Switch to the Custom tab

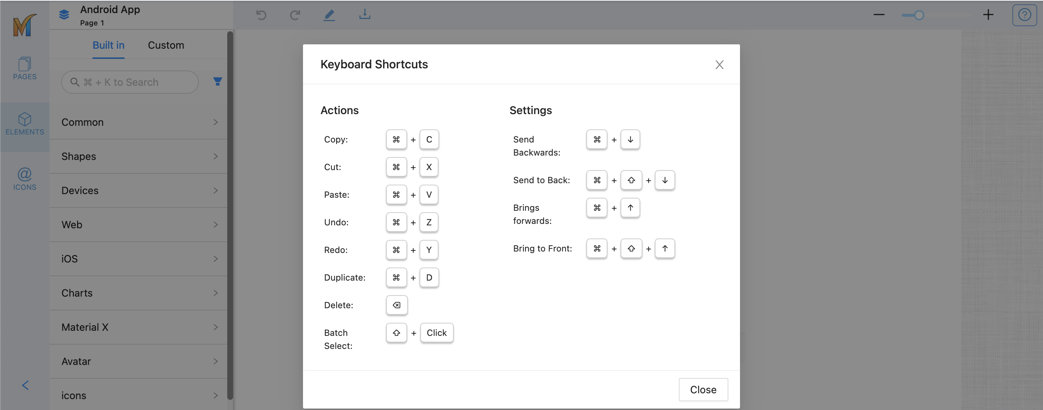166,45
